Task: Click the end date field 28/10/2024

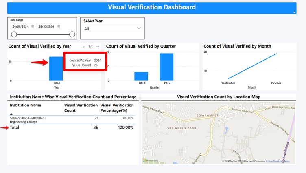Action: pos(46,26)
